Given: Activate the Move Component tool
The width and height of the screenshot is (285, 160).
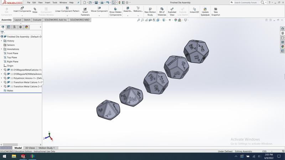Looking at the screenshot, I should pyautogui.click(x=99, y=10).
